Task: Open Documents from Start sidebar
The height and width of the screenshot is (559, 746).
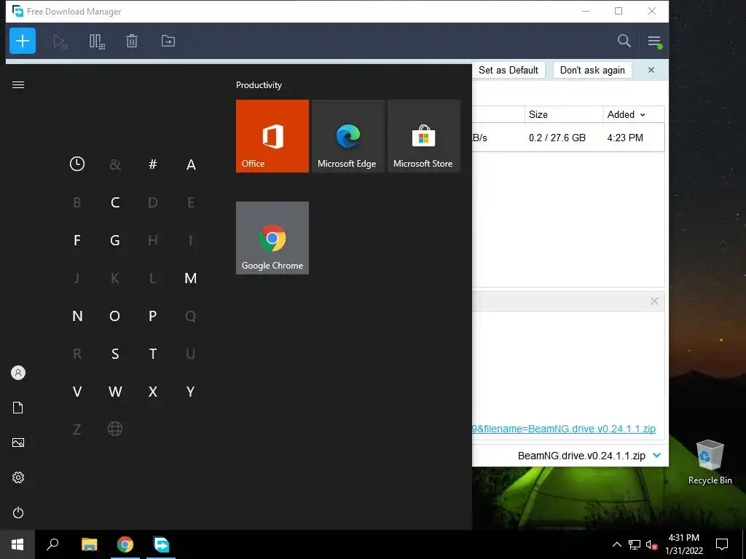Action: pos(18,408)
